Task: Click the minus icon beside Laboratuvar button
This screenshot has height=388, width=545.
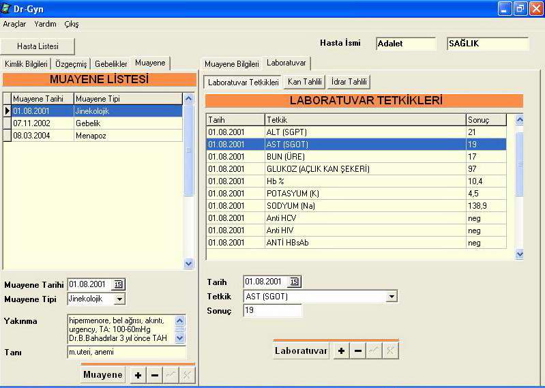Action: [x=357, y=351]
